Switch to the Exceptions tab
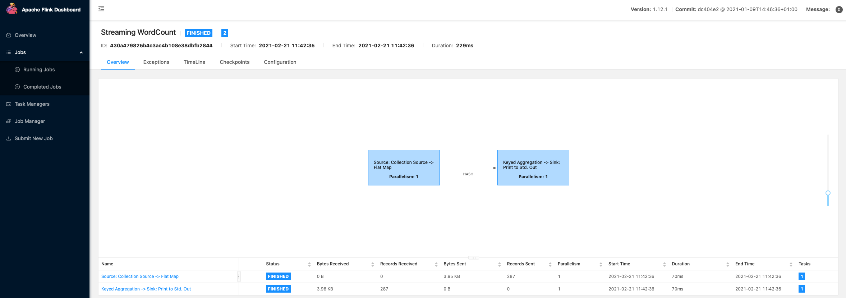This screenshot has width=846, height=298. pos(156,62)
